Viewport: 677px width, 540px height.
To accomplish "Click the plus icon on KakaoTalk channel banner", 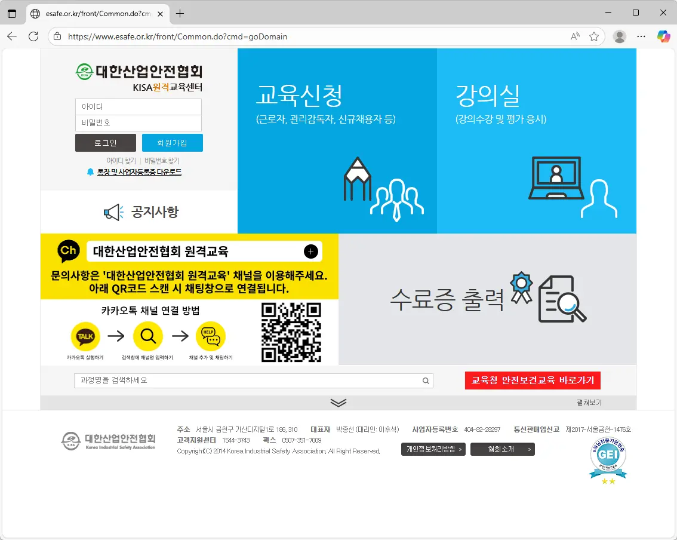I will click(310, 251).
